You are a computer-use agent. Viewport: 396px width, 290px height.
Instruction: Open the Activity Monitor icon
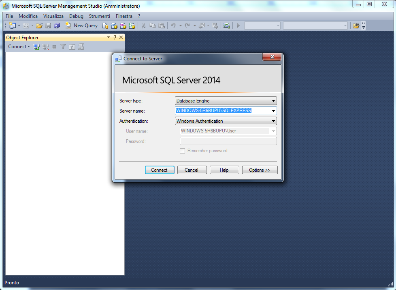point(226,26)
